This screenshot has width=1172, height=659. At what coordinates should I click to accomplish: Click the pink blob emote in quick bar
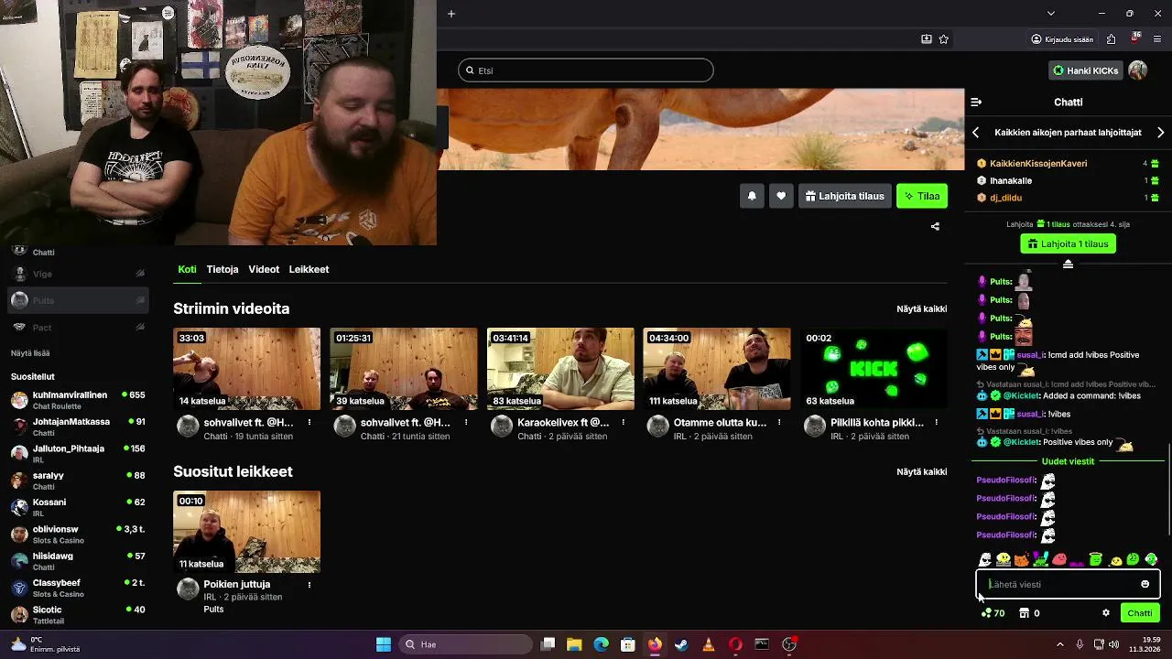point(1058,559)
